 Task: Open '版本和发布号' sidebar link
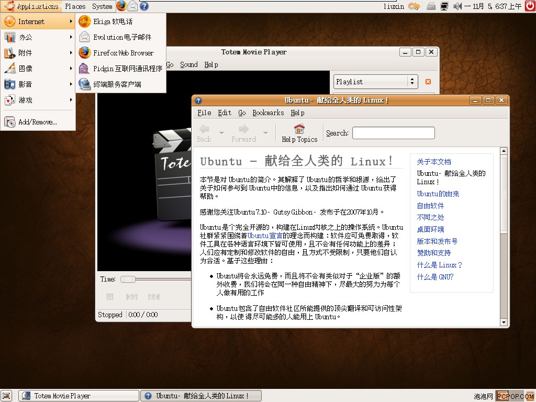(437, 241)
